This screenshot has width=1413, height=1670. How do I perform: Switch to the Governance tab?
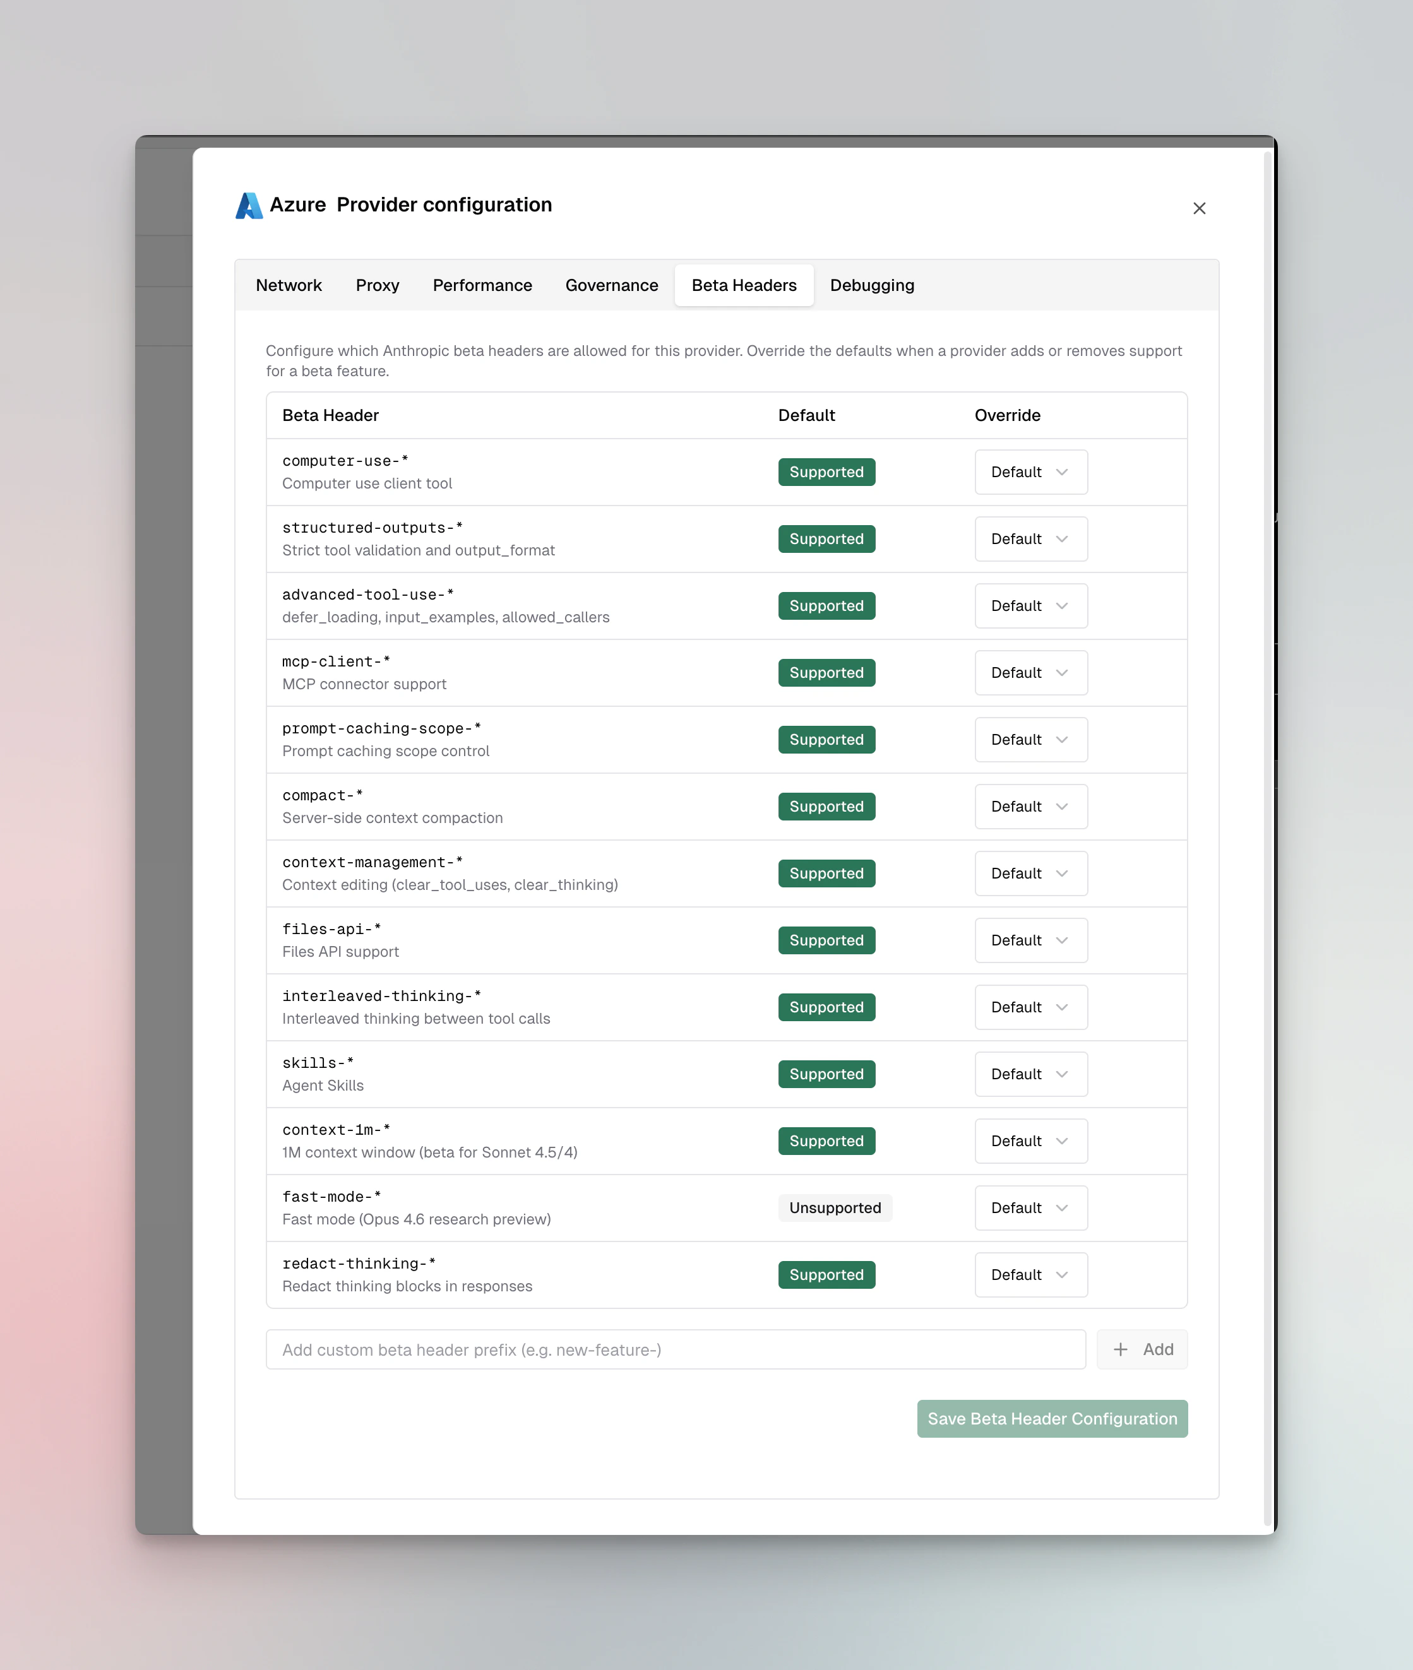click(x=611, y=285)
